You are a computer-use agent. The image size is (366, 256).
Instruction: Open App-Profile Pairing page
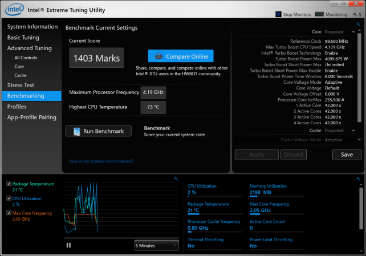coord(32,117)
